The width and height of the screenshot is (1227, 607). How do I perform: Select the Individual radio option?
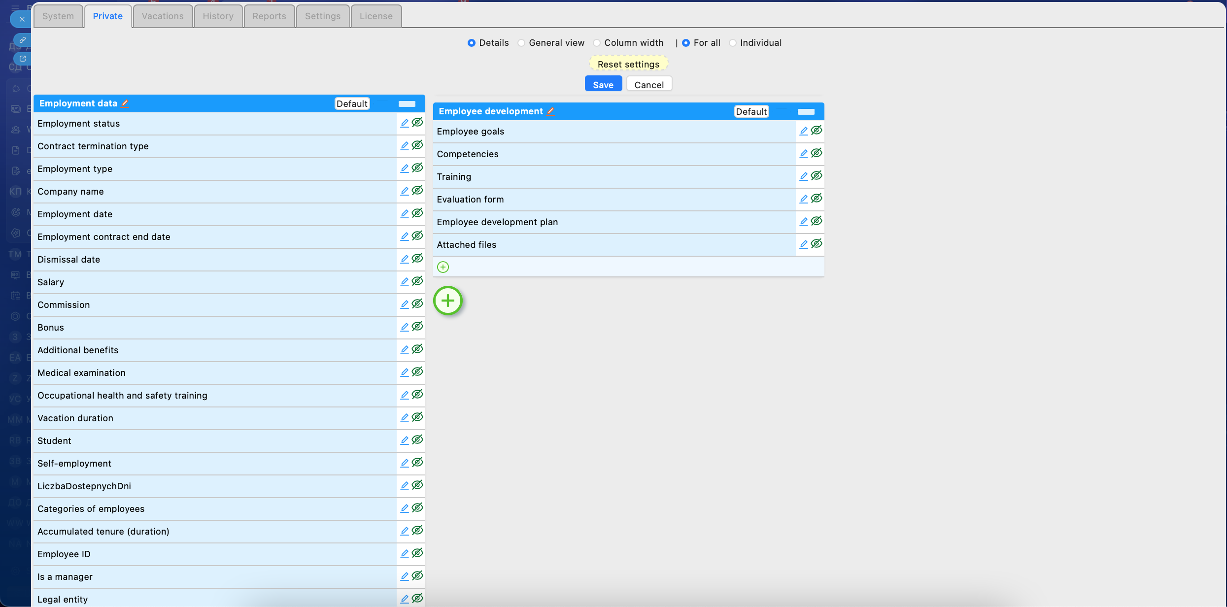pos(733,43)
